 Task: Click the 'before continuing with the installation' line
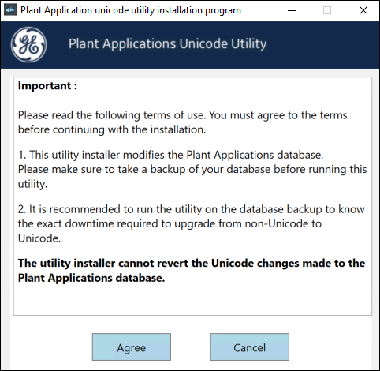tap(112, 129)
